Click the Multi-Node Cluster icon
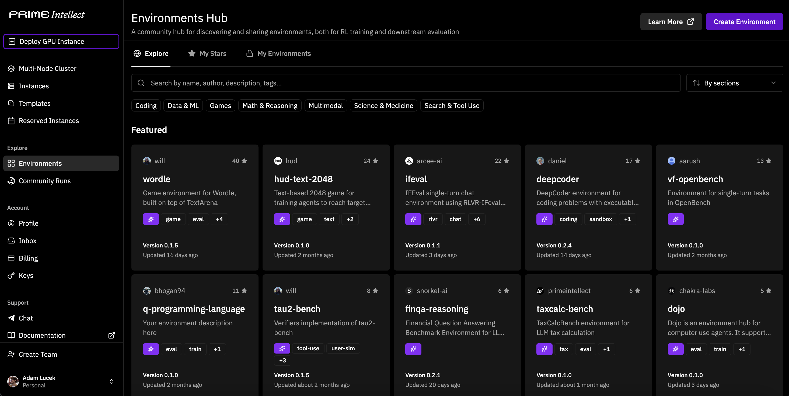 click(11, 69)
